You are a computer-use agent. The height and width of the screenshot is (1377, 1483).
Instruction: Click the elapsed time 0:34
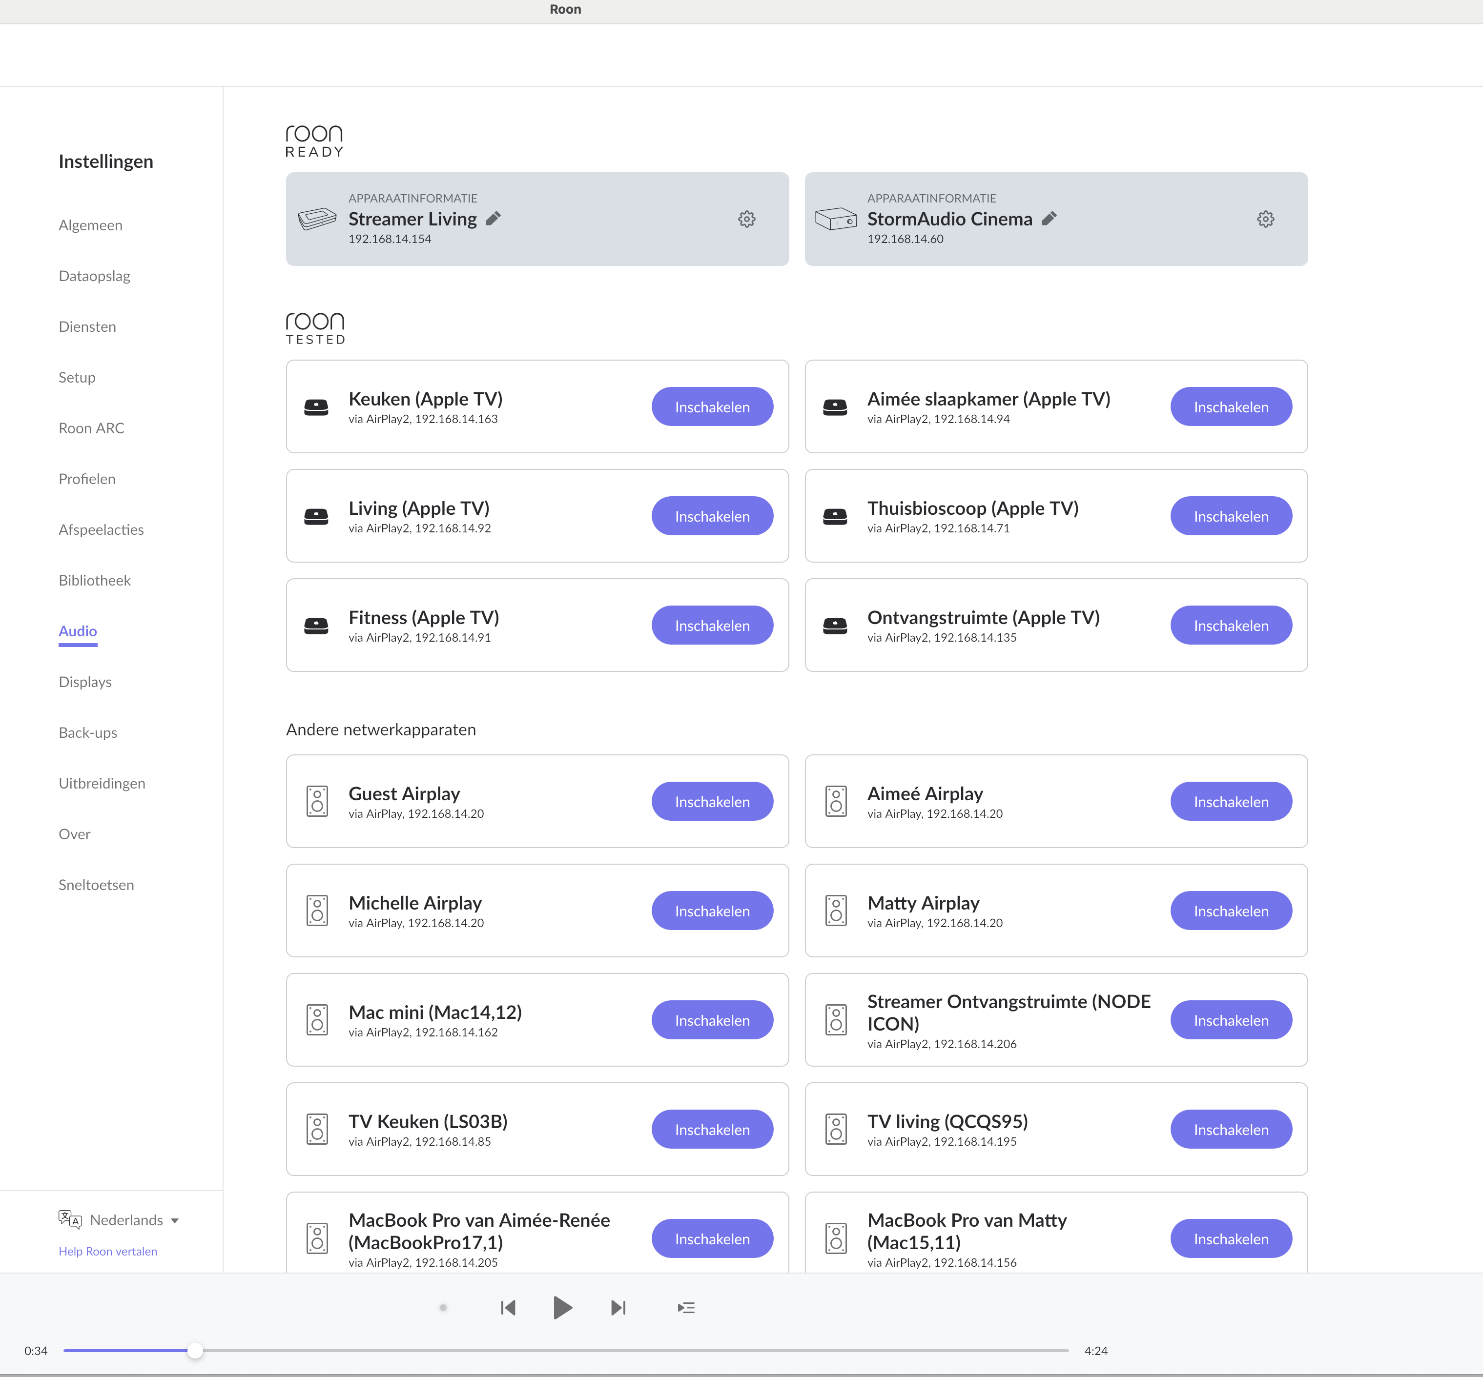36,1351
